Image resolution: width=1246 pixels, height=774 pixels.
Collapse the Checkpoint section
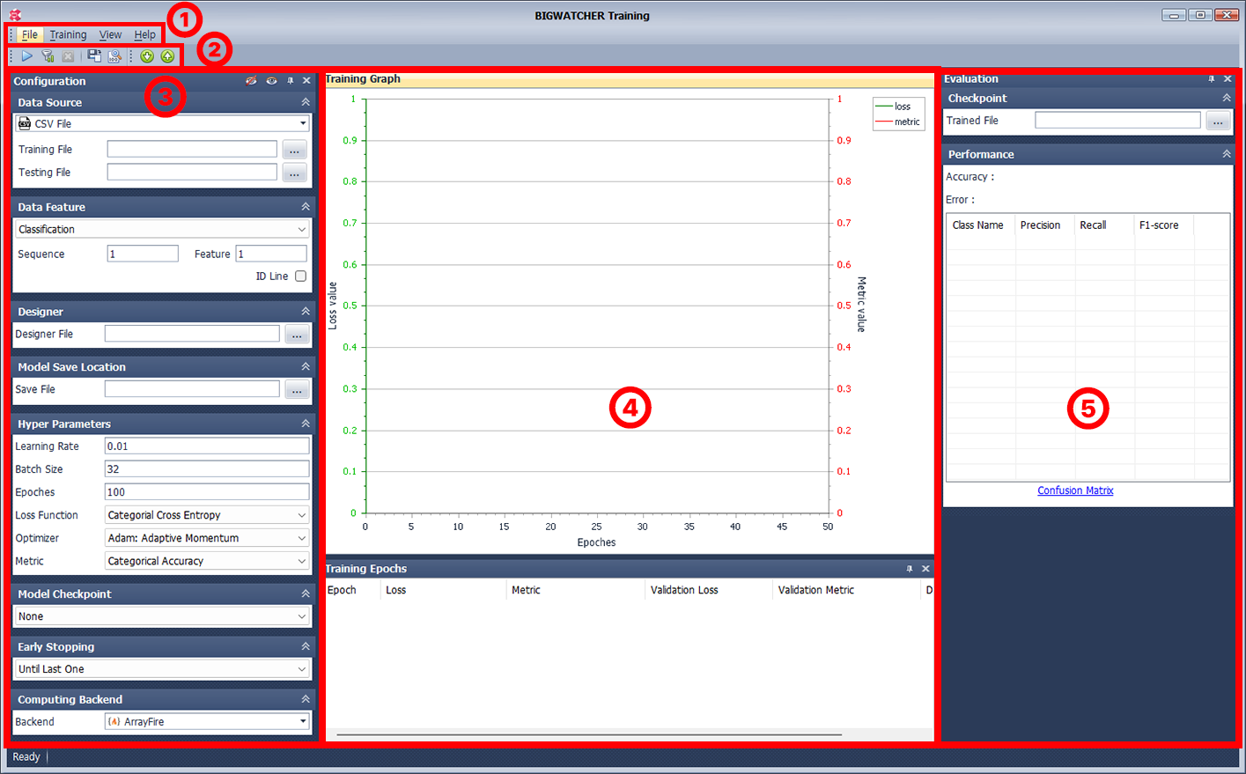click(1227, 98)
